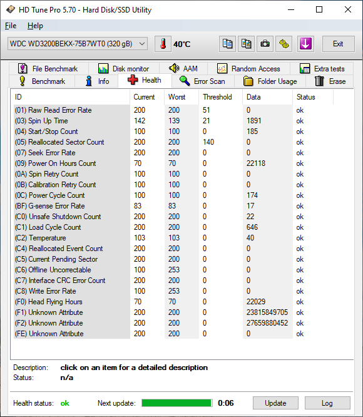Select the Spin Retry Count row
363x417 pixels.
173,174
